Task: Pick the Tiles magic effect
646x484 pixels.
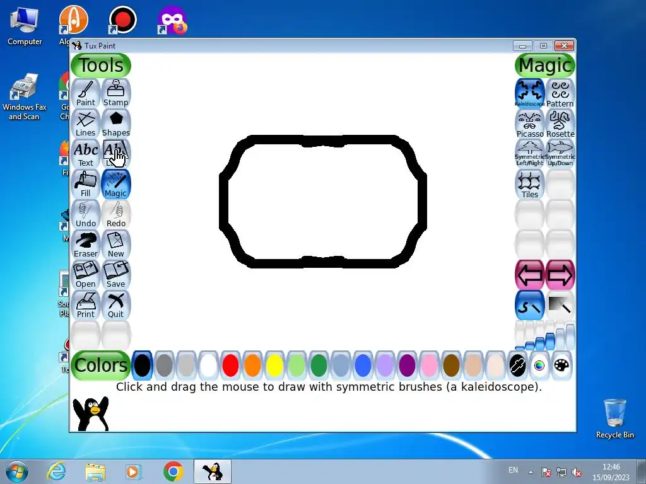Action: pyautogui.click(x=530, y=184)
